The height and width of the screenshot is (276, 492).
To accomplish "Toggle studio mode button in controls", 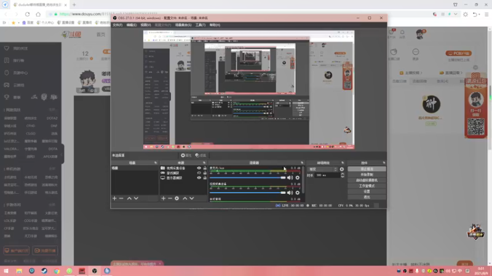I will pos(367,186).
